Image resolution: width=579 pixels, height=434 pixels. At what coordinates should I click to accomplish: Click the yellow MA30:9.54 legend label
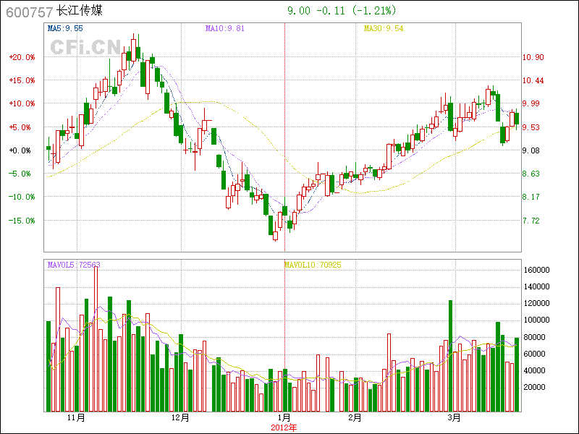[x=384, y=28]
